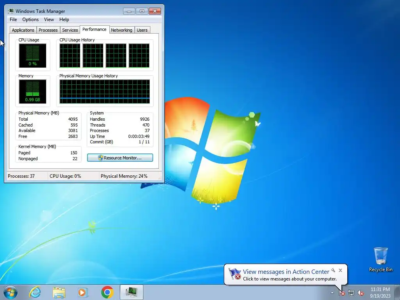Viewport: 400px width, 300px height.
Task: Minimize the Task Manager window
Action: pyautogui.click(x=129, y=11)
